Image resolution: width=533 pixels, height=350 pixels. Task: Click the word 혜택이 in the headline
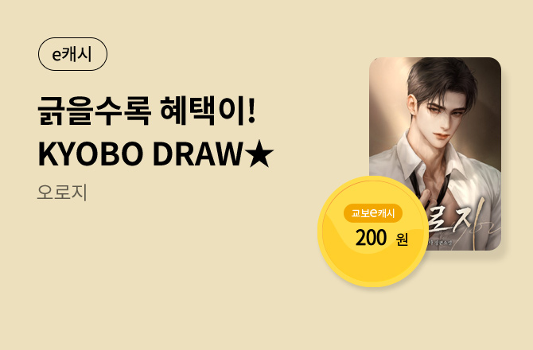tap(202, 111)
